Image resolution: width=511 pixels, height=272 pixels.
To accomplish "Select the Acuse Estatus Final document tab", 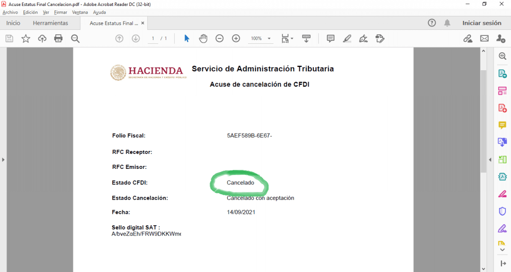I will coord(114,23).
